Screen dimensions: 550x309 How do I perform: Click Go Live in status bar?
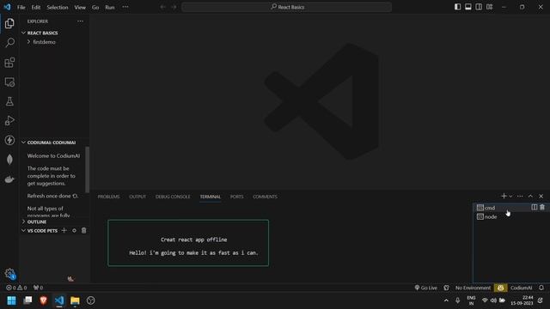pos(426,288)
